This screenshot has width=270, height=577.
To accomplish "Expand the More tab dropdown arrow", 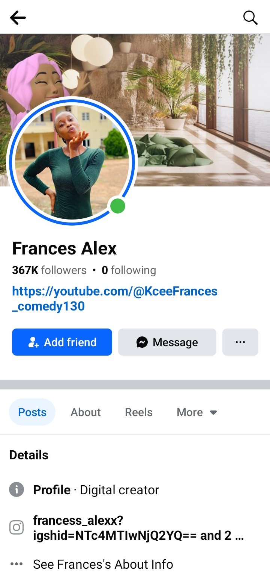I will 213,412.
